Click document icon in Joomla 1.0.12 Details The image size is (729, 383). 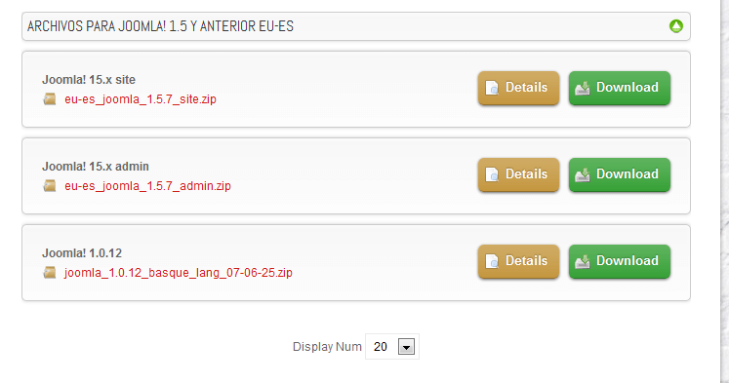point(492,261)
